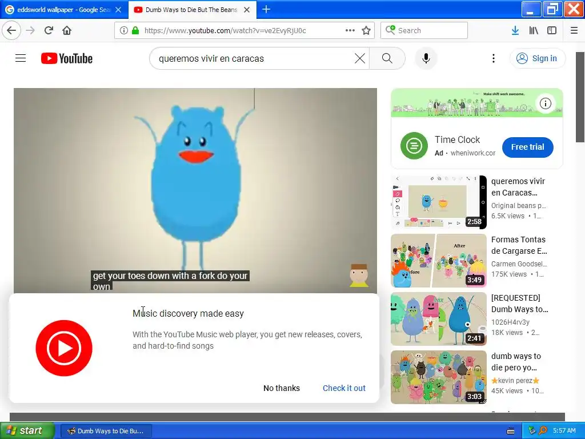Viewport: 585px width, 439px height.
Task: Switch to the eddsworld wallpaper Google Search tab
Action: click(63, 10)
